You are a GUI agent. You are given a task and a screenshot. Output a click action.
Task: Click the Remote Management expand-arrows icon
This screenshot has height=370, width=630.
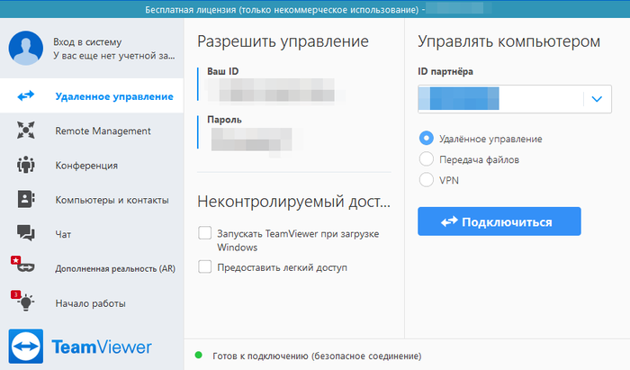pyautogui.click(x=26, y=131)
